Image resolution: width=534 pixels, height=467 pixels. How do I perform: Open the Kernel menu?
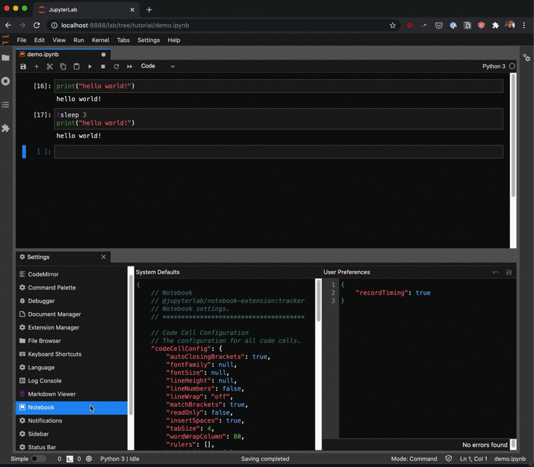(100, 40)
